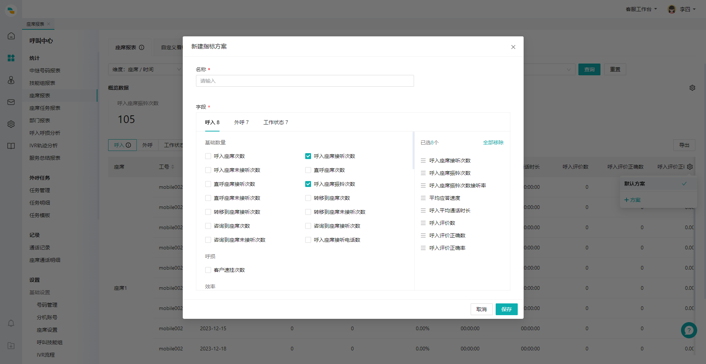This screenshot has width=706, height=364.
Task: Open the download inbox icon in sidebar
Action: click(x=11, y=346)
